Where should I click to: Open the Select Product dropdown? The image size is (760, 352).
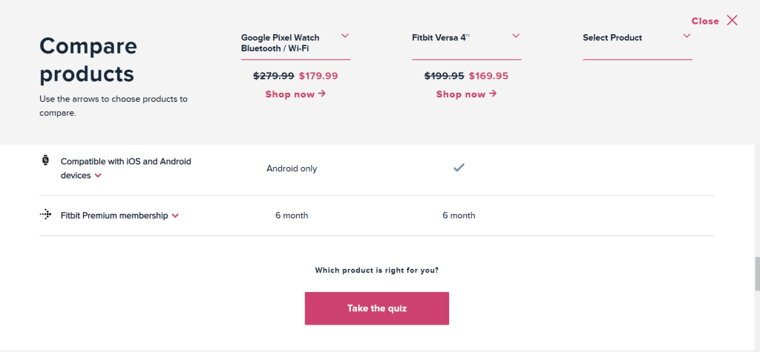pos(687,36)
